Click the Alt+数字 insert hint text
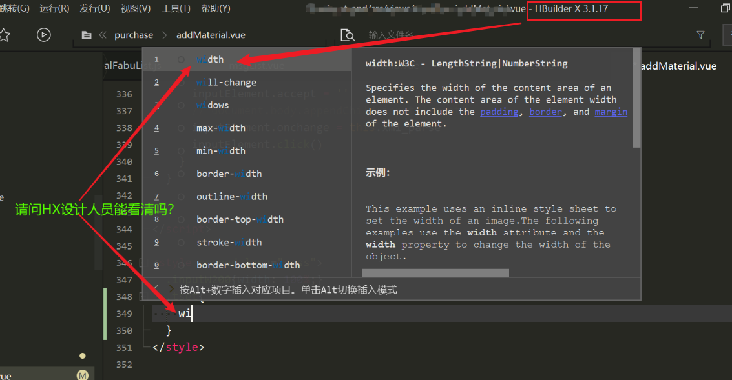The height and width of the screenshot is (380, 732). [x=288, y=290]
